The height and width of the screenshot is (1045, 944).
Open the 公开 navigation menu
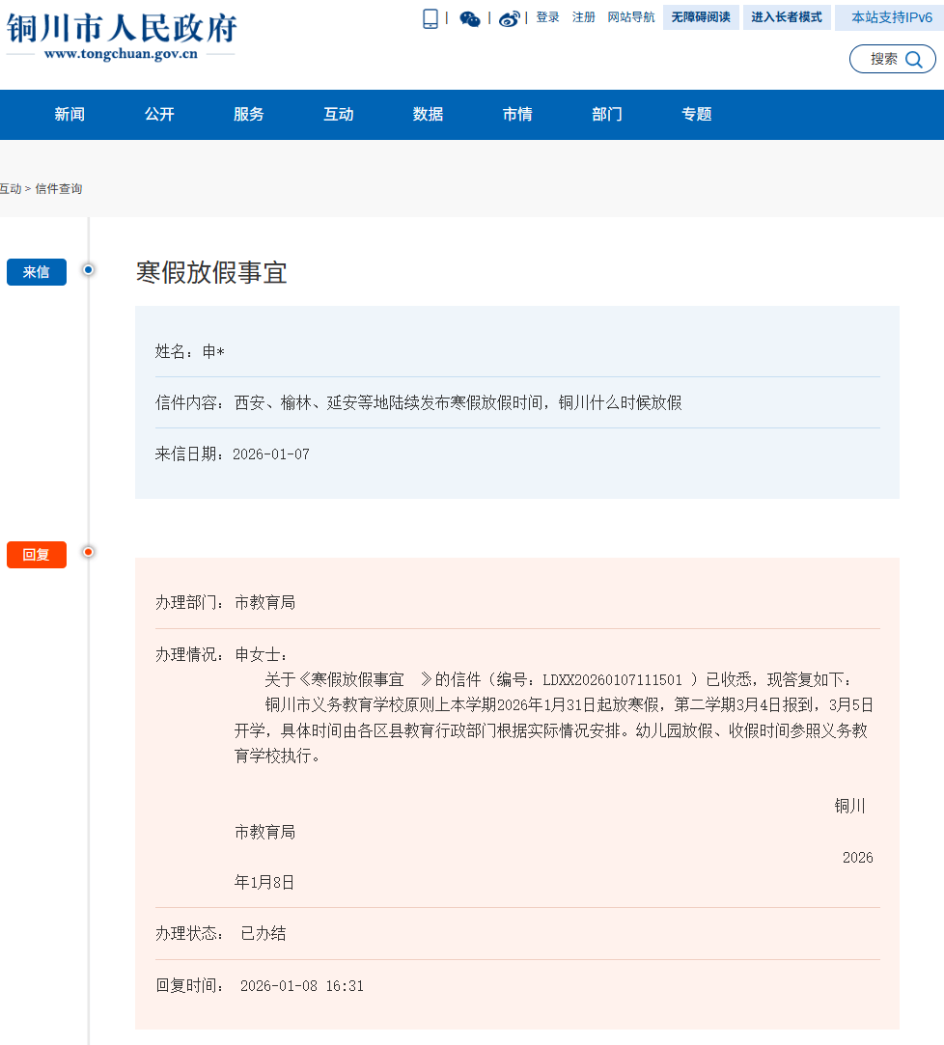[x=158, y=114]
